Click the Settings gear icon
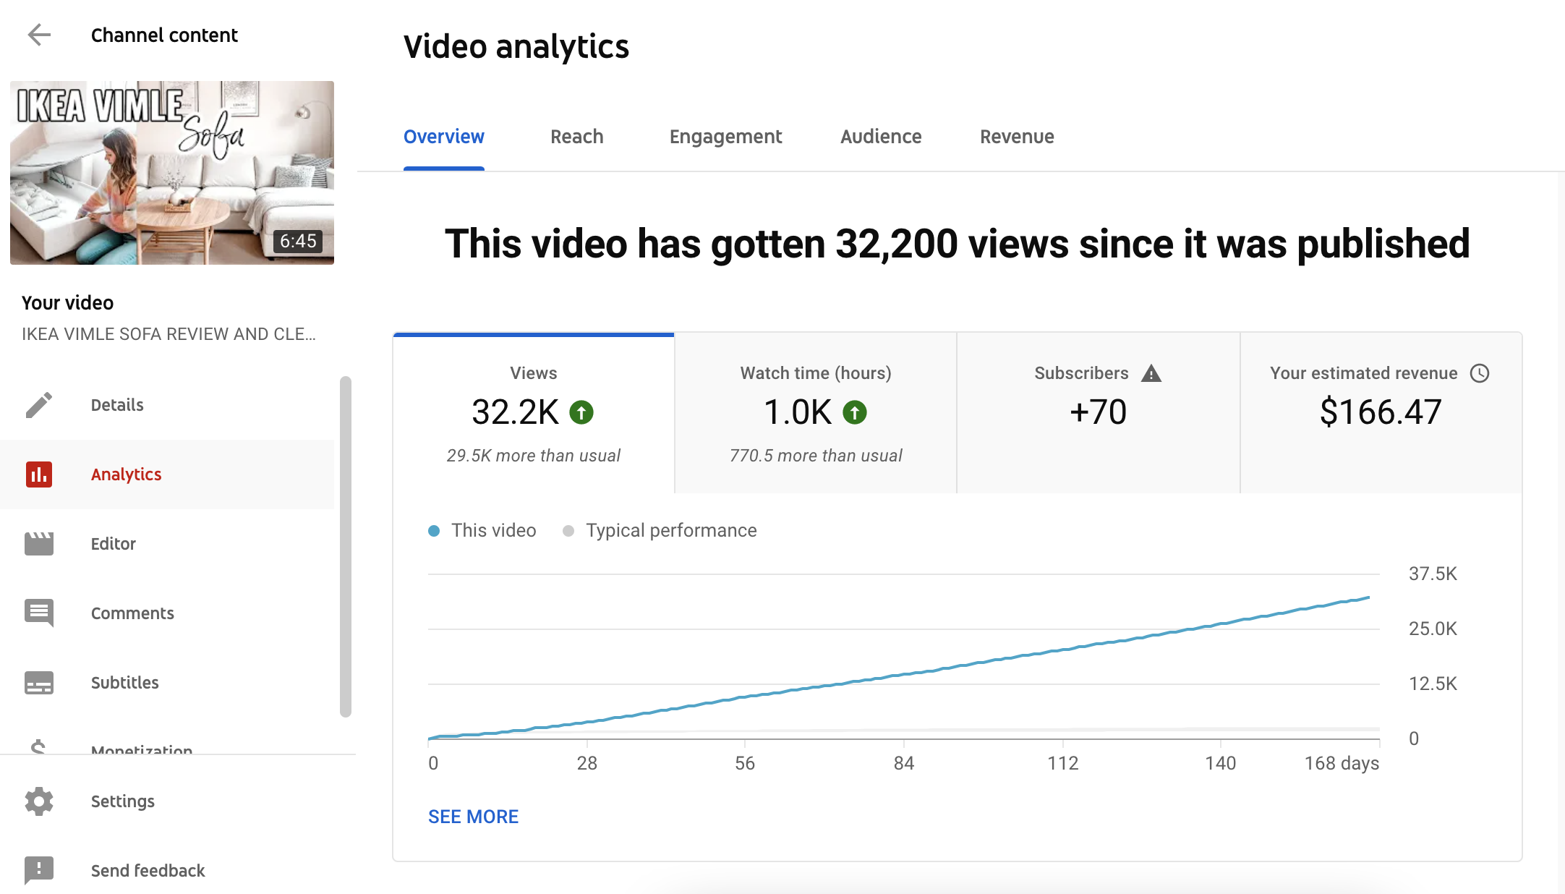1565x894 pixels. 39,801
